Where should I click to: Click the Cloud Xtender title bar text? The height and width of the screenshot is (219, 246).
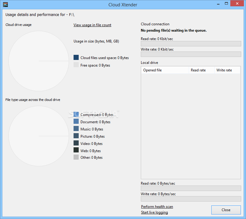point(123,5)
